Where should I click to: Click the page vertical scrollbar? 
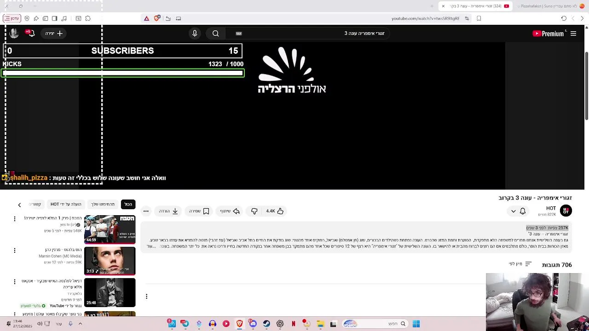pyautogui.click(x=586, y=85)
